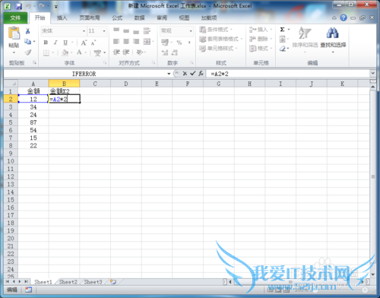
Task: Open Format as Table menu
Action: pos(220,39)
